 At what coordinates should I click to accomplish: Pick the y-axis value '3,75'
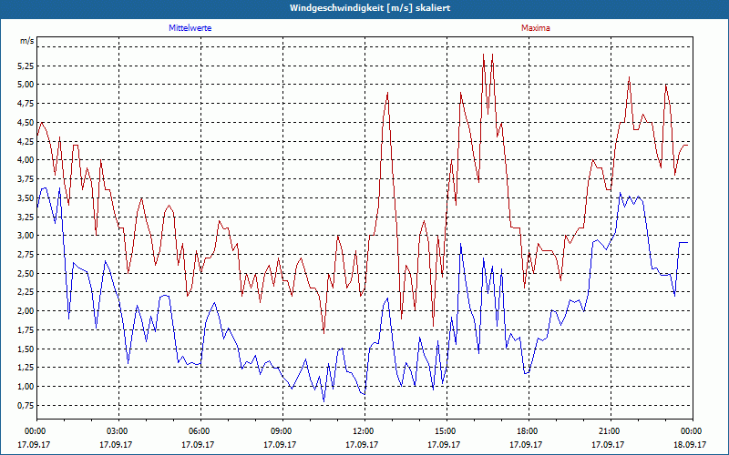tap(26, 179)
